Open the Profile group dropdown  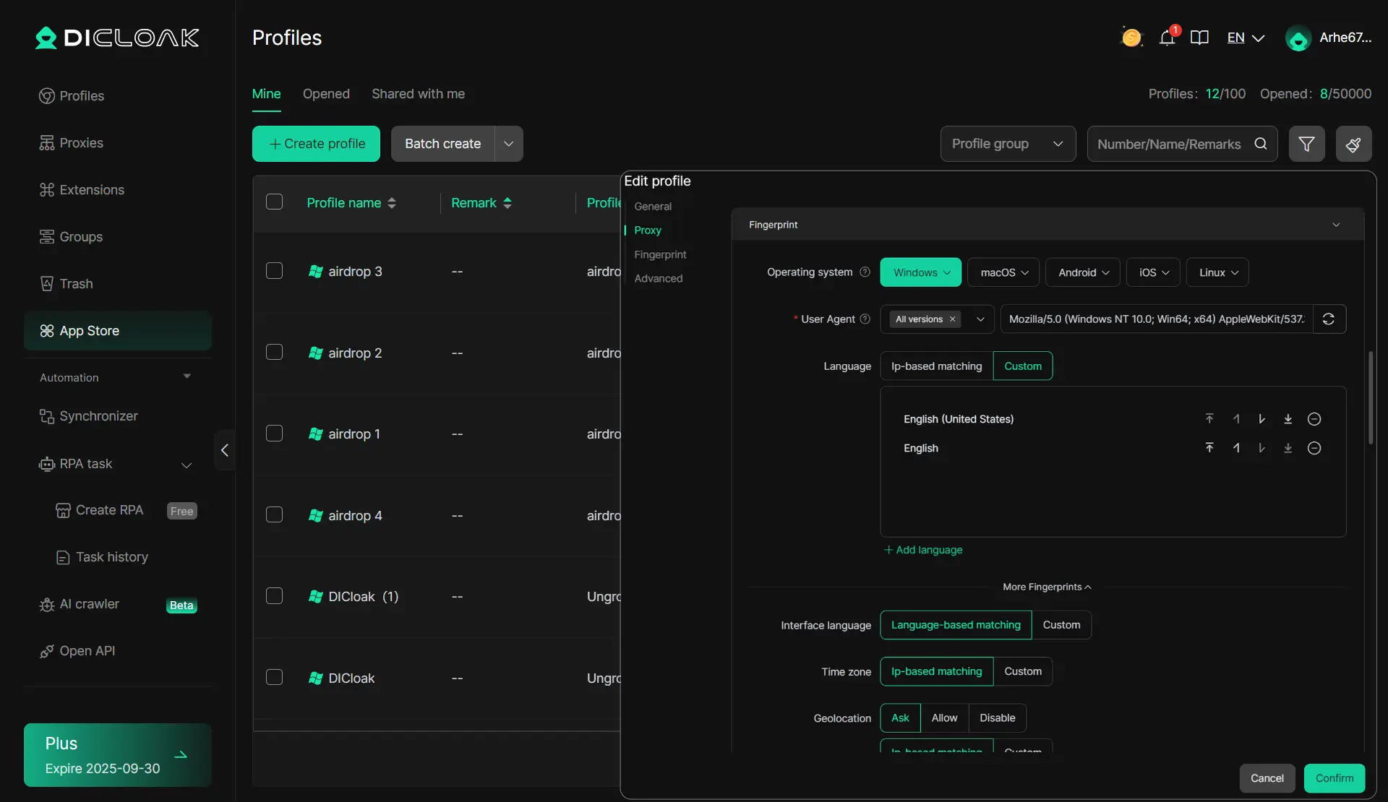(1008, 144)
